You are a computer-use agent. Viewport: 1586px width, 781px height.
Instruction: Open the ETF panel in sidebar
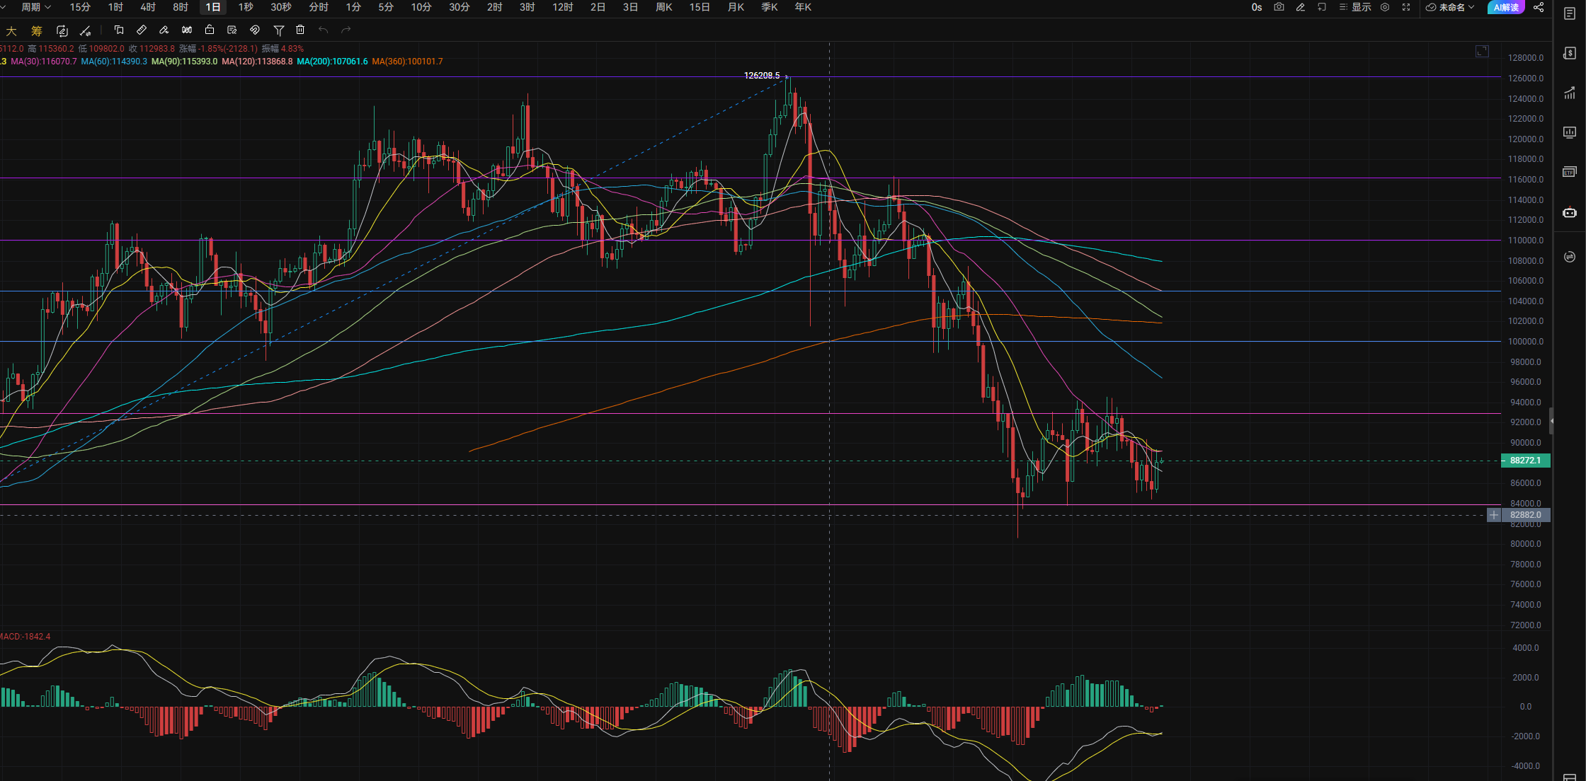click(1570, 172)
